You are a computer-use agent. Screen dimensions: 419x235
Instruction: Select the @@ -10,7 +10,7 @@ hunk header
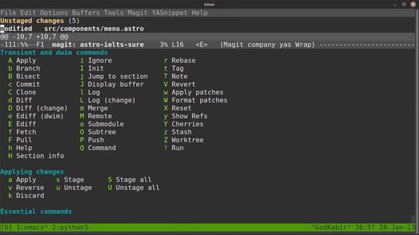click(x=34, y=37)
